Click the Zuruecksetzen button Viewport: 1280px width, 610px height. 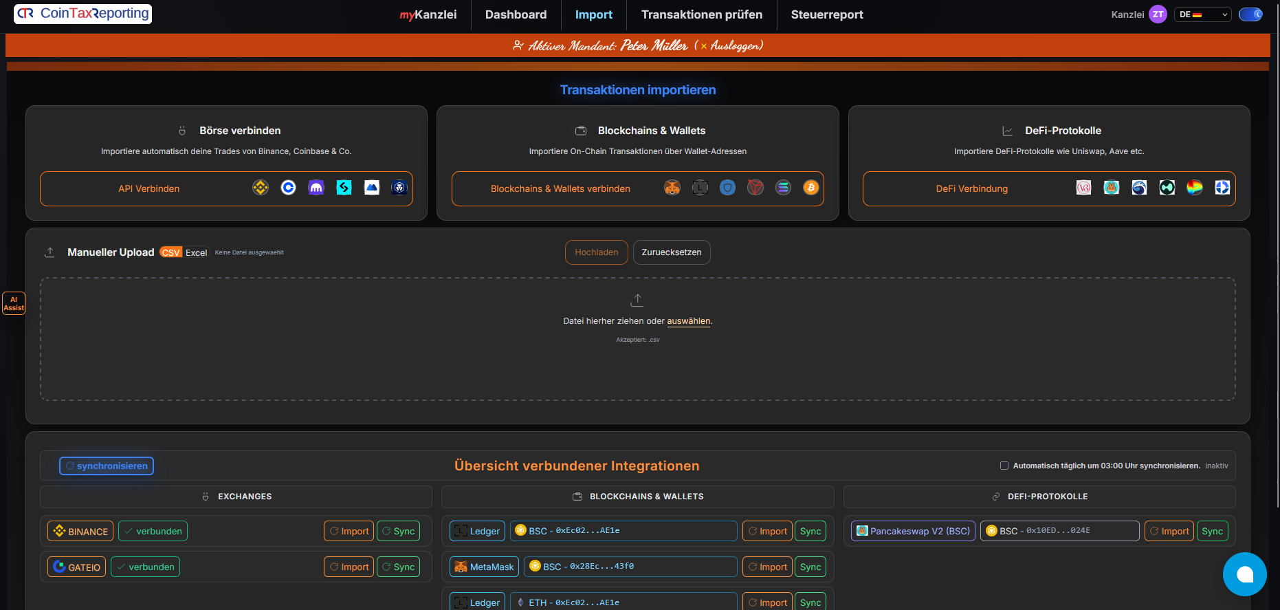coord(672,252)
